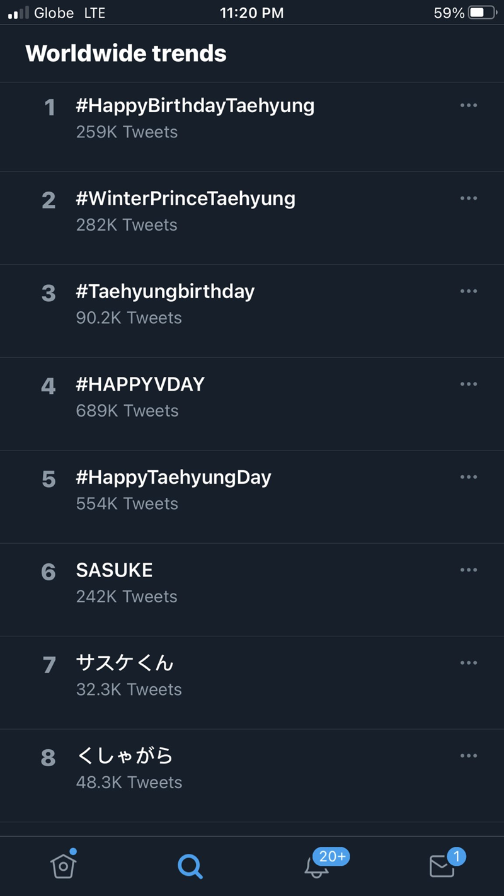Select the SASUKE trend
Viewport: 504px width, 896px height.
(114, 570)
